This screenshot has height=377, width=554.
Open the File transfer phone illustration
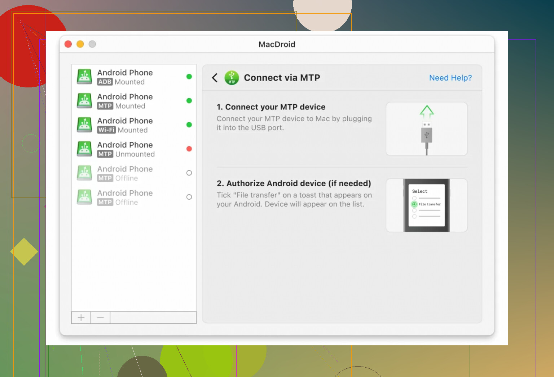427,205
